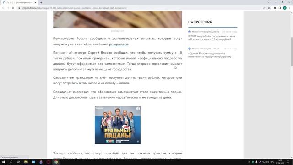Share this page icon in address bar
293x165 pixels.
click(x=264, y=8)
